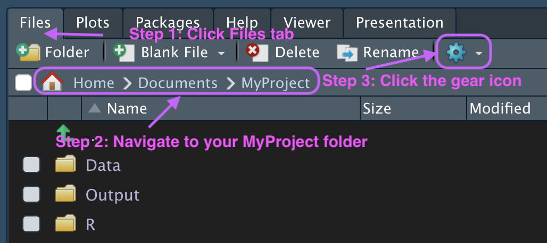This screenshot has width=547, height=243.
Task: Sort files by the Name column
Action: [x=127, y=109]
